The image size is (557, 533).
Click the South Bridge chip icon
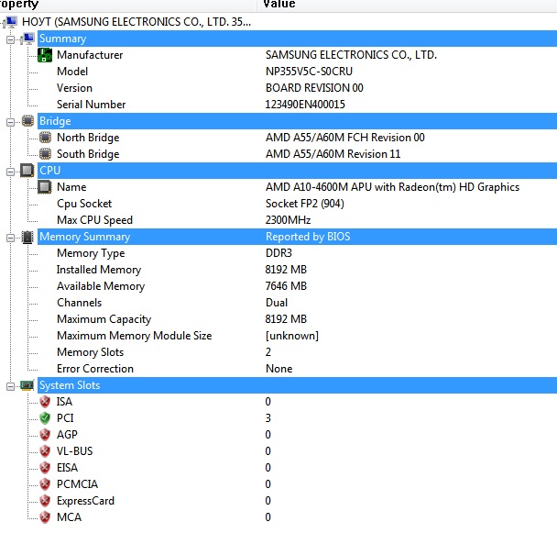[45, 154]
